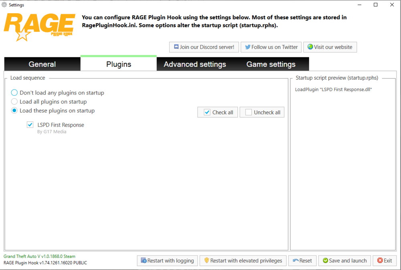
Task: Open the Advanced settings tab
Action: pos(195,64)
